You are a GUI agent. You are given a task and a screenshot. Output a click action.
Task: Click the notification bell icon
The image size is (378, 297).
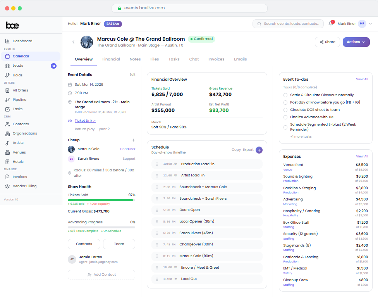(x=331, y=24)
